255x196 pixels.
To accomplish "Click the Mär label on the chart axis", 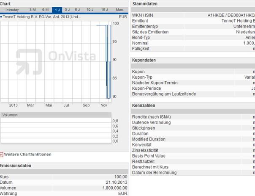I will (x=30, y=105).
